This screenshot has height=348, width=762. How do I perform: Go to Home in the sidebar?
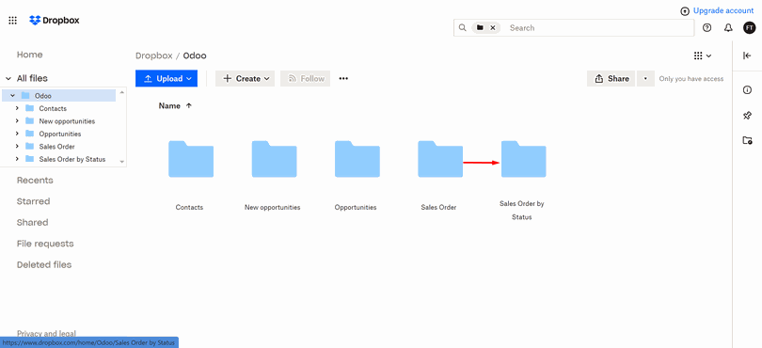(x=30, y=55)
